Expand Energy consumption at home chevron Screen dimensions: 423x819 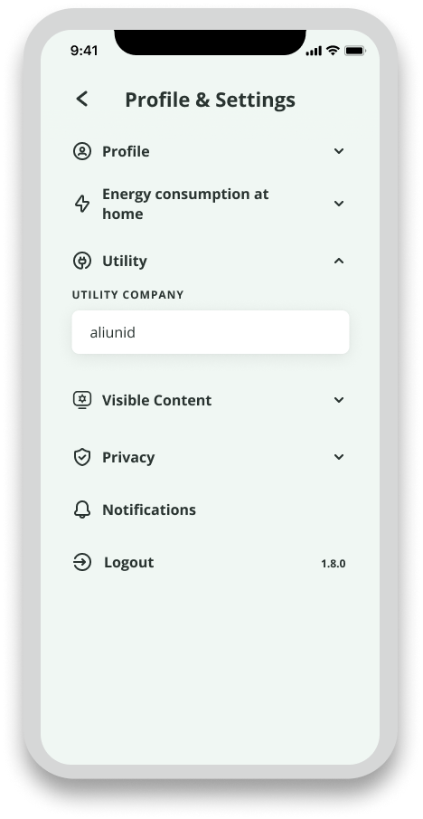(339, 204)
